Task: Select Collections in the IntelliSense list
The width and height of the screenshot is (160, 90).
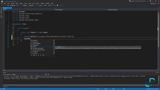Action: click(x=42, y=40)
